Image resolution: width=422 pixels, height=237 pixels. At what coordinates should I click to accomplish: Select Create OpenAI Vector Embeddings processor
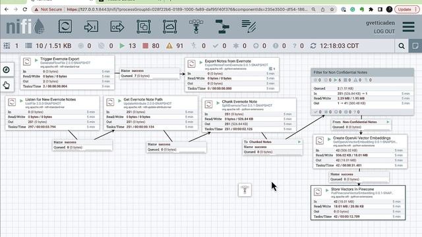click(x=360, y=151)
